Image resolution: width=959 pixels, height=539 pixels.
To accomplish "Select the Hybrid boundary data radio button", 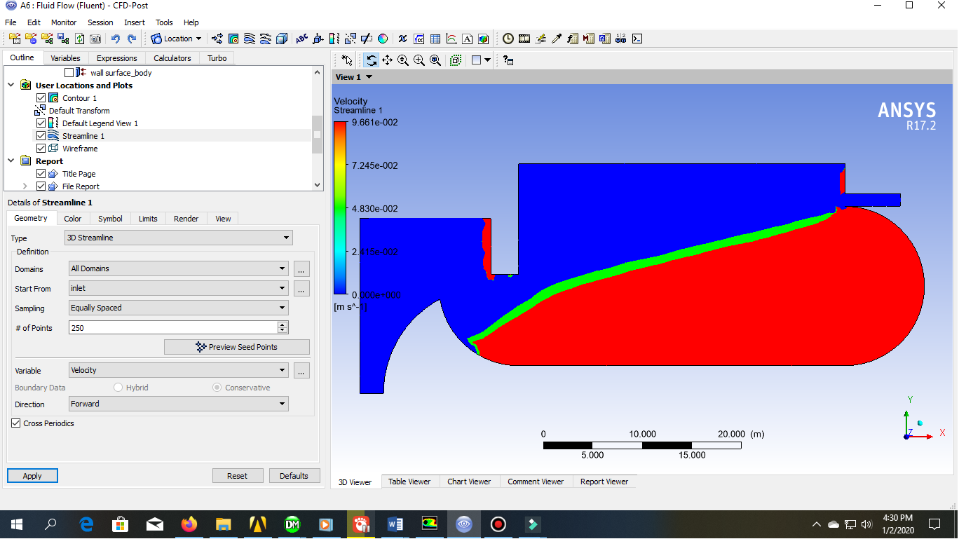I will (x=117, y=387).
